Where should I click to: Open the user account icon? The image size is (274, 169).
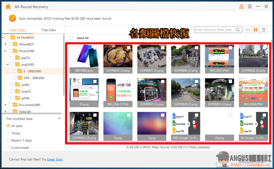(241, 6)
